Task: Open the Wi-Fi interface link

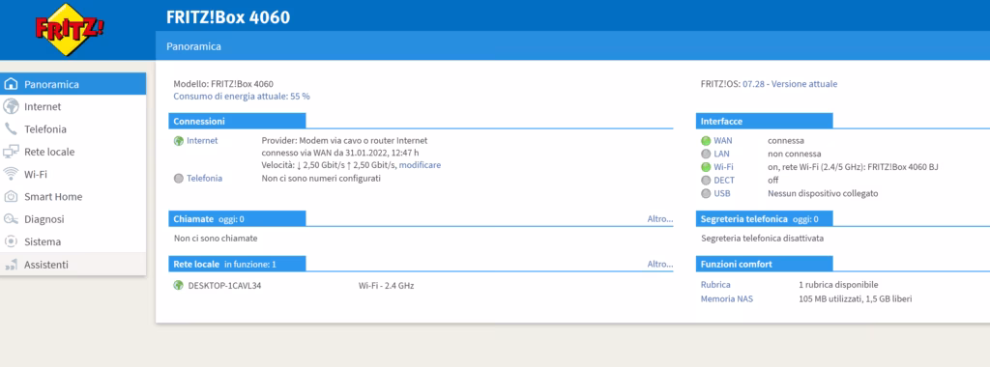Action: coord(723,167)
